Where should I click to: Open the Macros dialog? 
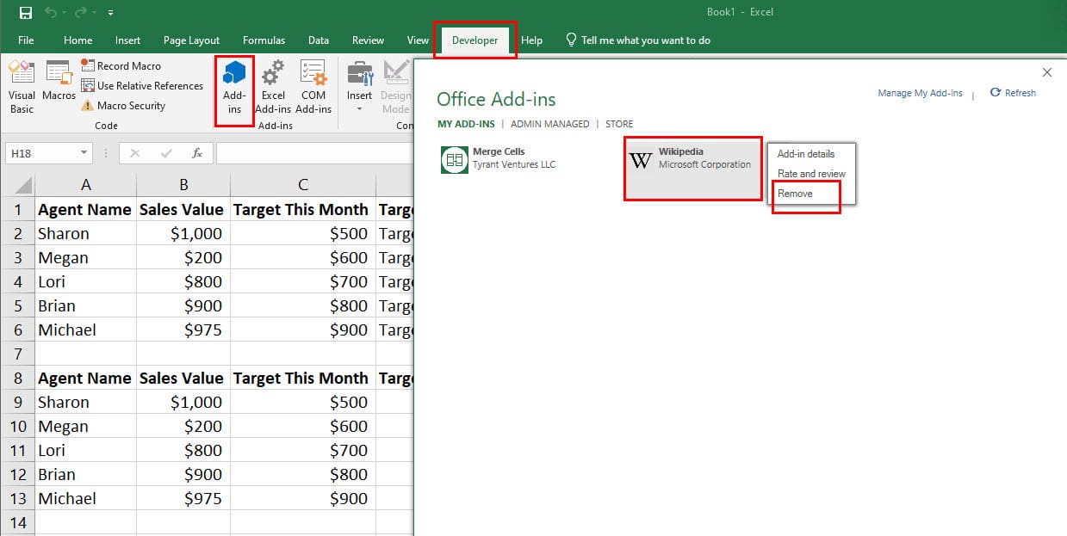click(59, 82)
